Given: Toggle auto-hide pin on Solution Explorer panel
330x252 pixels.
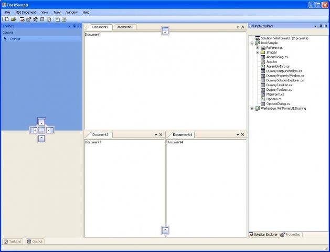Looking at the screenshot, I should (321, 26).
